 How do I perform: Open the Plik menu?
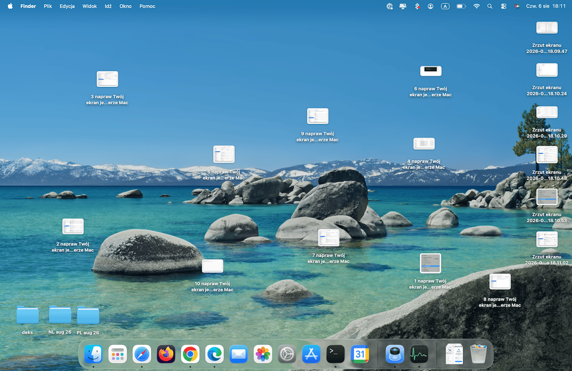[48, 6]
